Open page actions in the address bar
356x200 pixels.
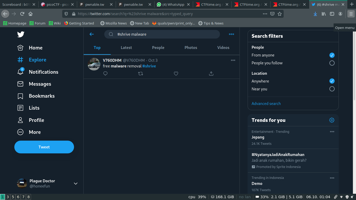(265, 14)
